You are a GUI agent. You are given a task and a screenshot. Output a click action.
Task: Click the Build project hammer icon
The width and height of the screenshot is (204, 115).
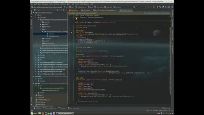[134, 7]
